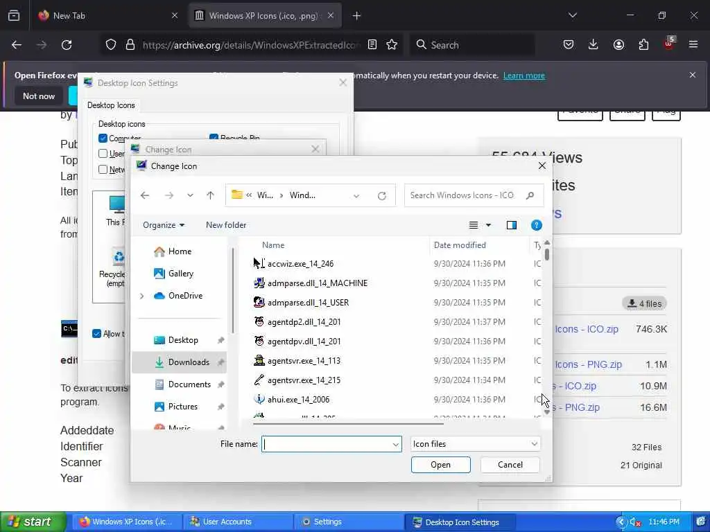Image resolution: width=710 pixels, height=532 pixels.
Task: Refresh the Windows Icons folder view
Action: (382, 195)
